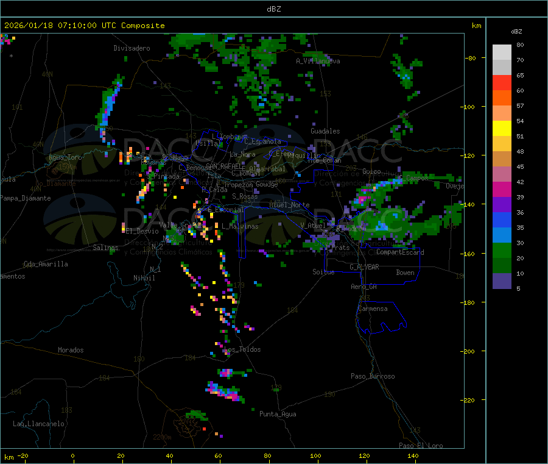
Task: Click the Aero_GA label
Action: [x=364, y=287]
